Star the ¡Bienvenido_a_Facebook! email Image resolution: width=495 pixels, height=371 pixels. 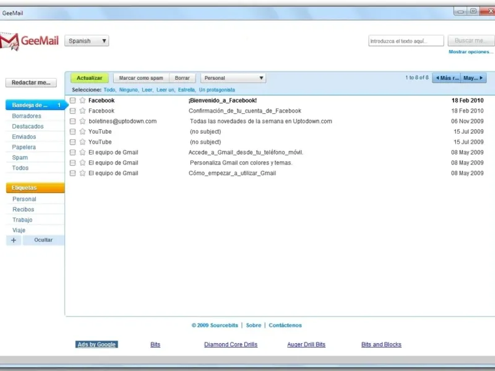82,100
